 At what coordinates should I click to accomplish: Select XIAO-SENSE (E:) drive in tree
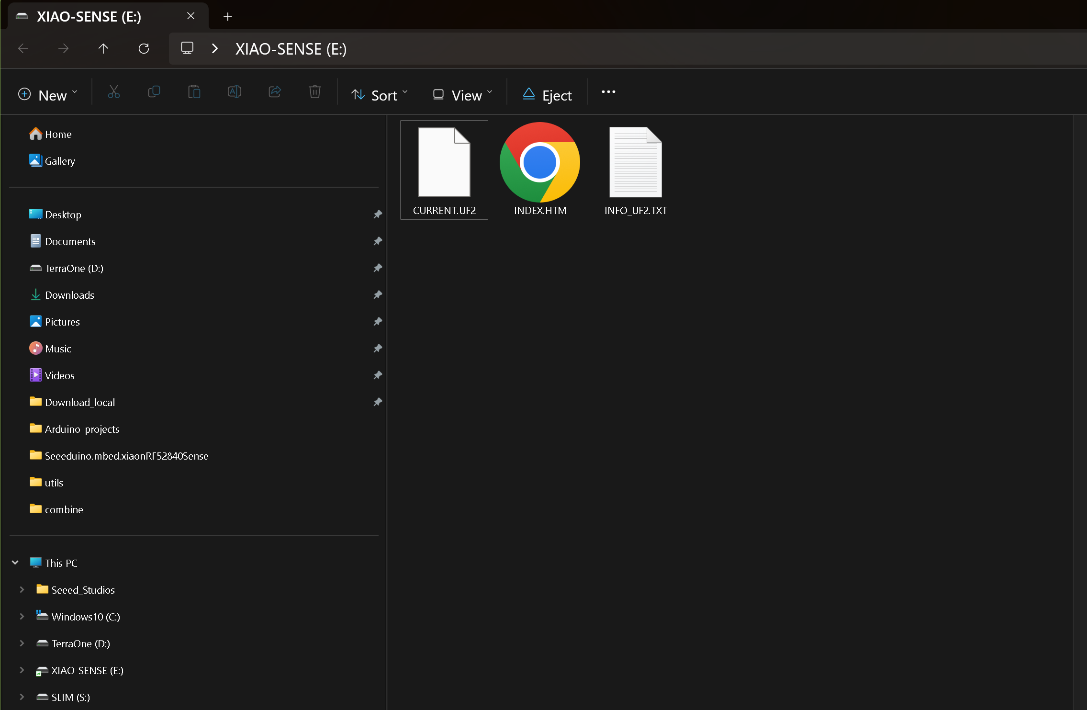point(79,670)
